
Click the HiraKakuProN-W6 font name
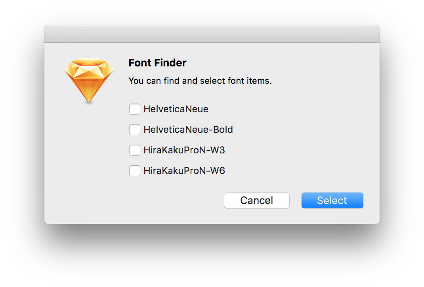click(x=184, y=170)
